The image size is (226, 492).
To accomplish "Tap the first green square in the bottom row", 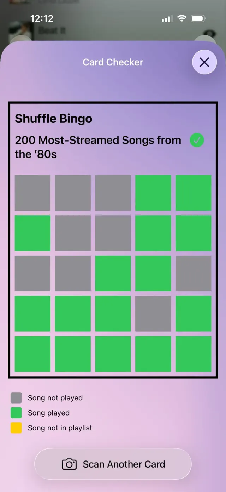I will [32, 354].
